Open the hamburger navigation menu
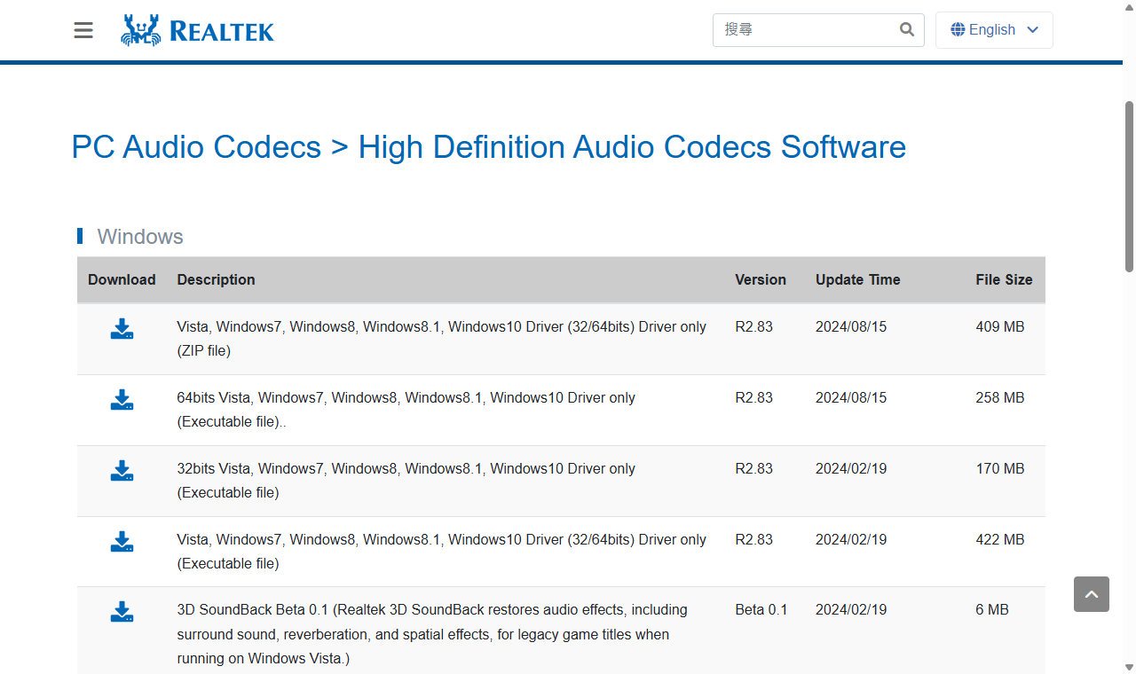The width and height of the screenshot is (1136, 674). [x=83, y=30]
